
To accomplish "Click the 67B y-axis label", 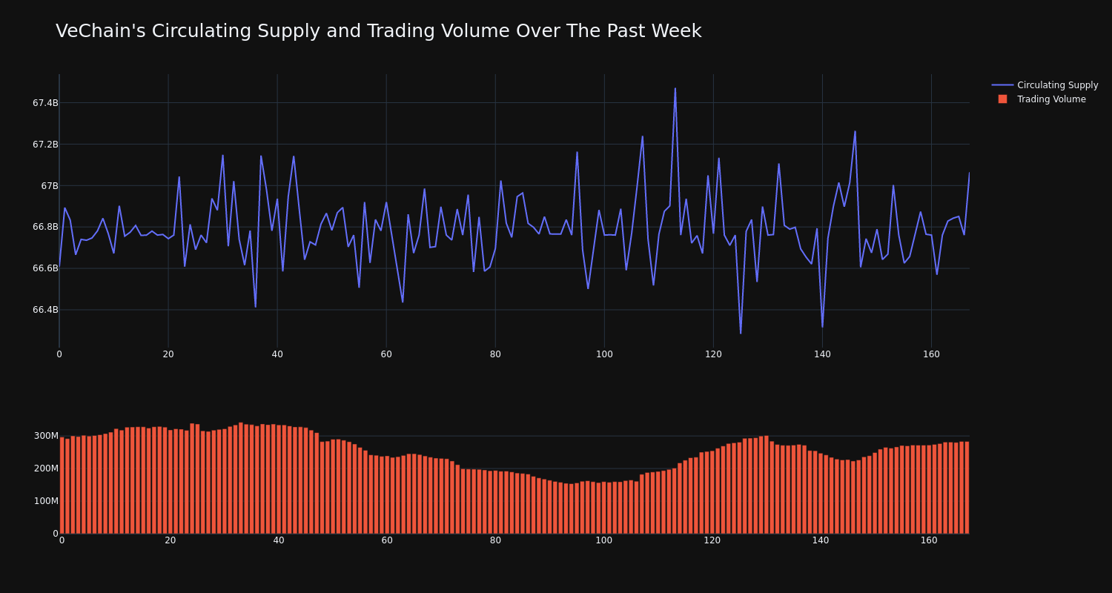I will pyautogui.click(x=49, y=186).
